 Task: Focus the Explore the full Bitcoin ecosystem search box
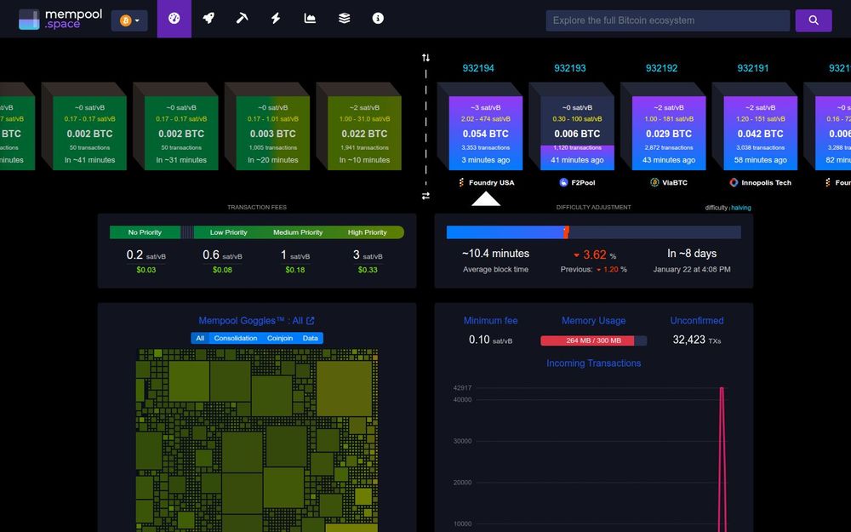(x=667, y=20)
